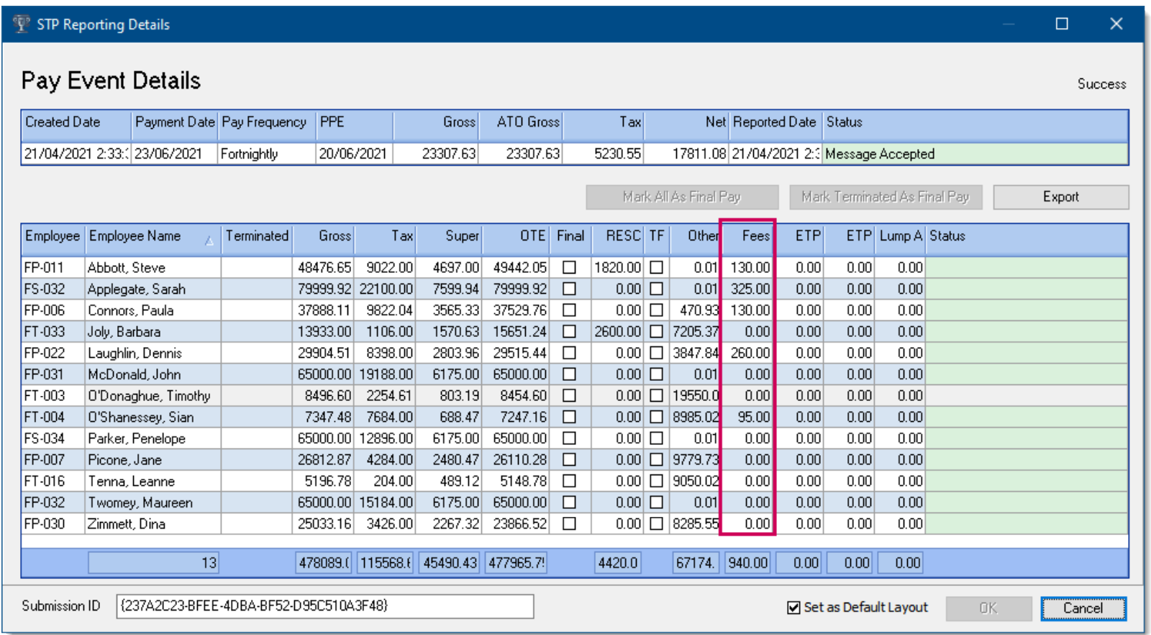Click the greyed OK button
Viewport: 1151px width, 635px height.
(x=988, y=608)
